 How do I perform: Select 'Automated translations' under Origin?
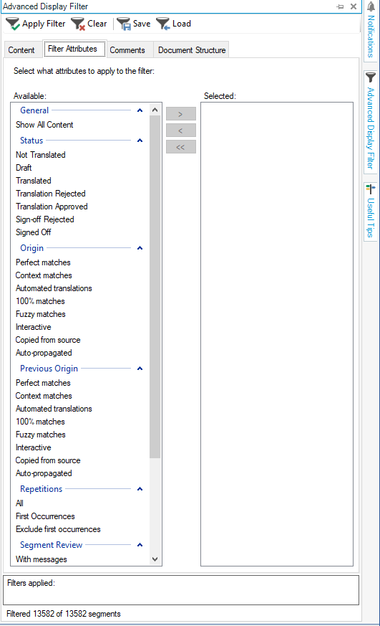54,288
